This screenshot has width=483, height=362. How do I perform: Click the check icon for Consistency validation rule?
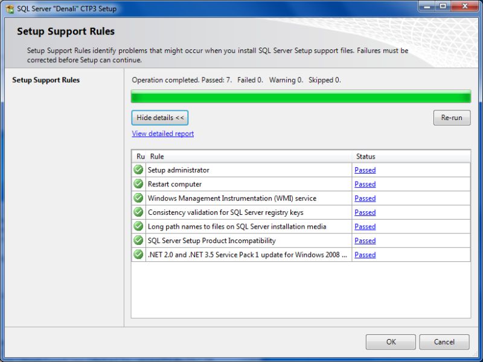[139, 212]
